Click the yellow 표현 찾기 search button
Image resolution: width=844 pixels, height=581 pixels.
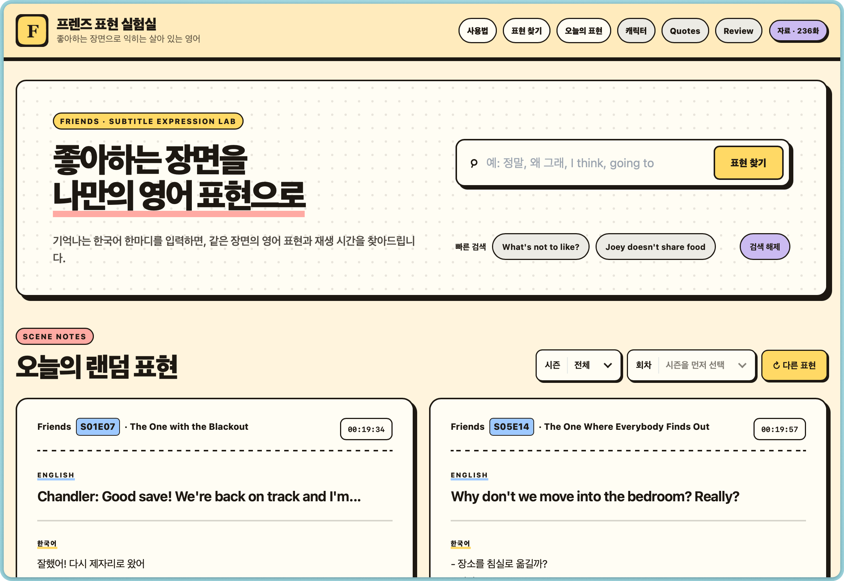click(x=748, y=163)
